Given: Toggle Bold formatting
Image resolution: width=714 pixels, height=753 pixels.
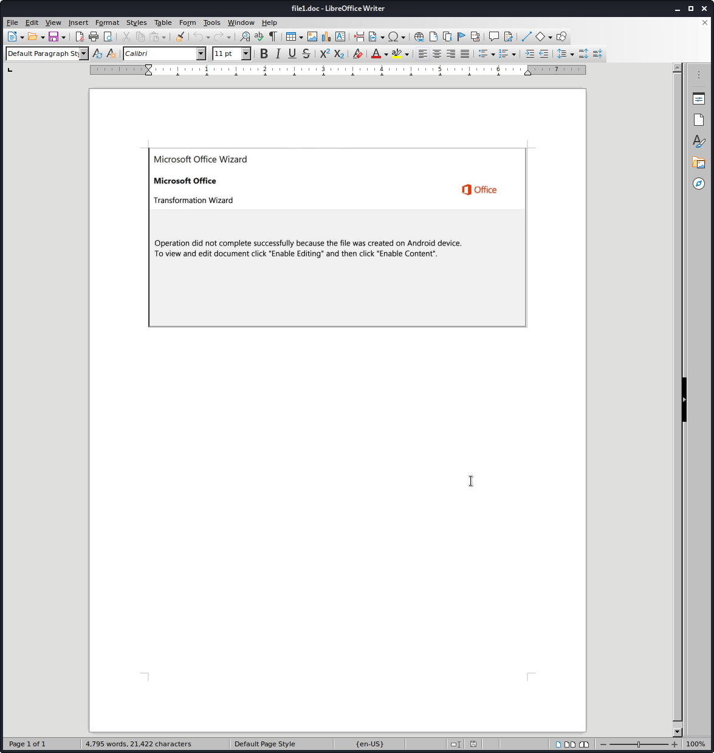Looking at the screenshot, I should click(264, 53).
